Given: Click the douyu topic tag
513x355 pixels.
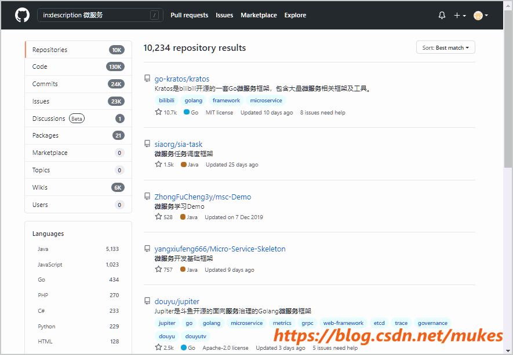Looking at the screenshot, I should point(167,336).
